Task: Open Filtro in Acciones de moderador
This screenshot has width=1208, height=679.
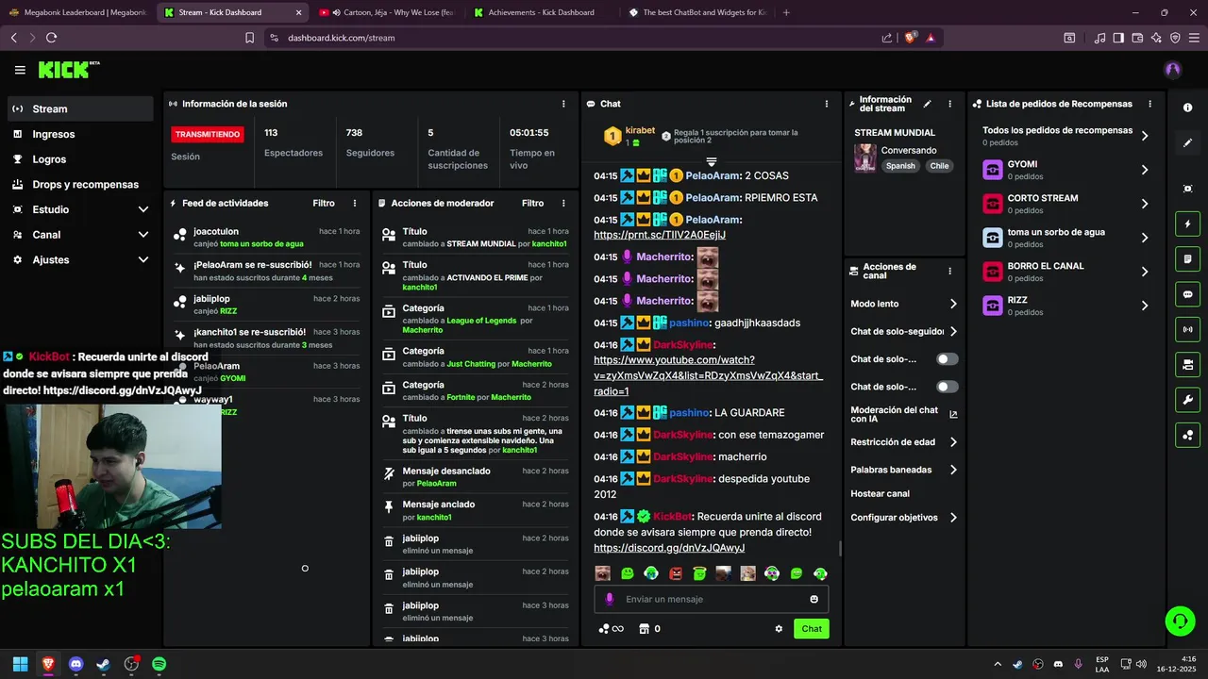Action: point(532,203)
